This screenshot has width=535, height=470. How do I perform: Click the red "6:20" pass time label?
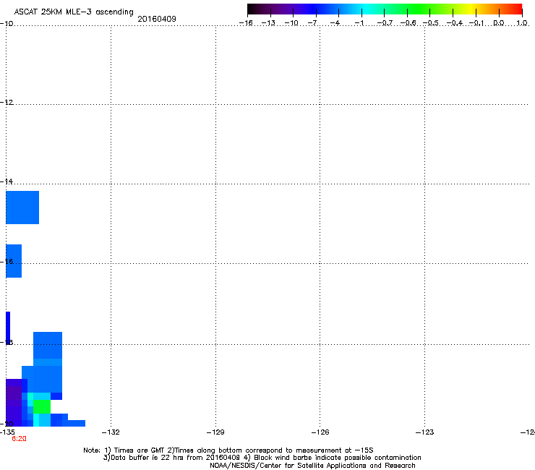pos(19,439)
